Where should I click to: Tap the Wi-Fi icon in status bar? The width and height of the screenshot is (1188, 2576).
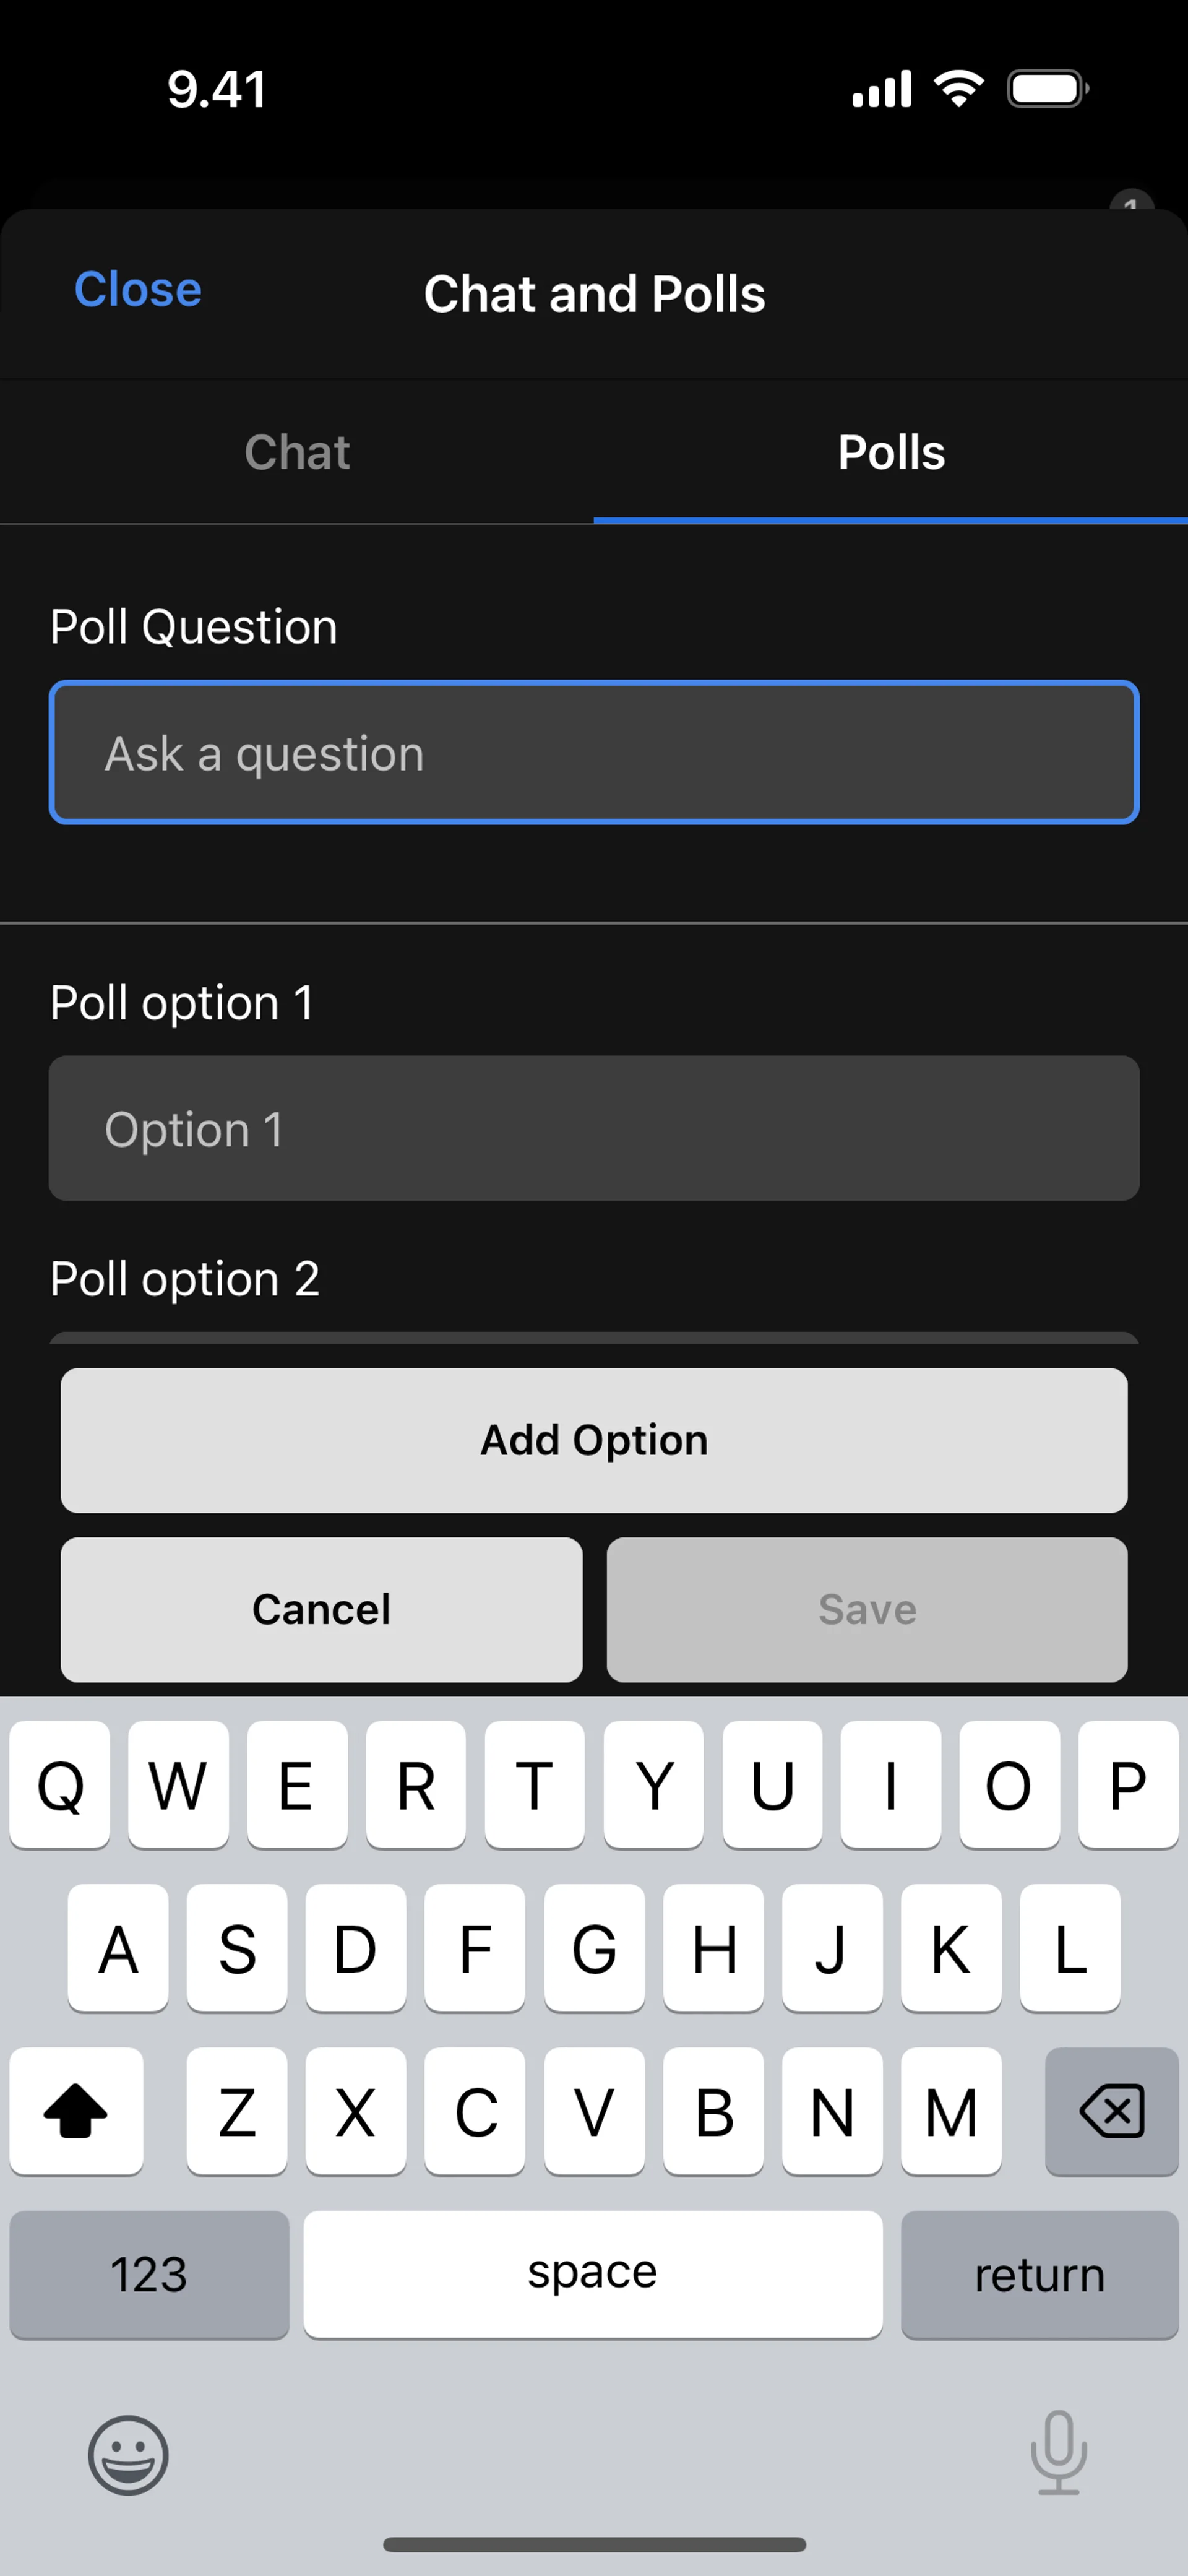(958, 89)
